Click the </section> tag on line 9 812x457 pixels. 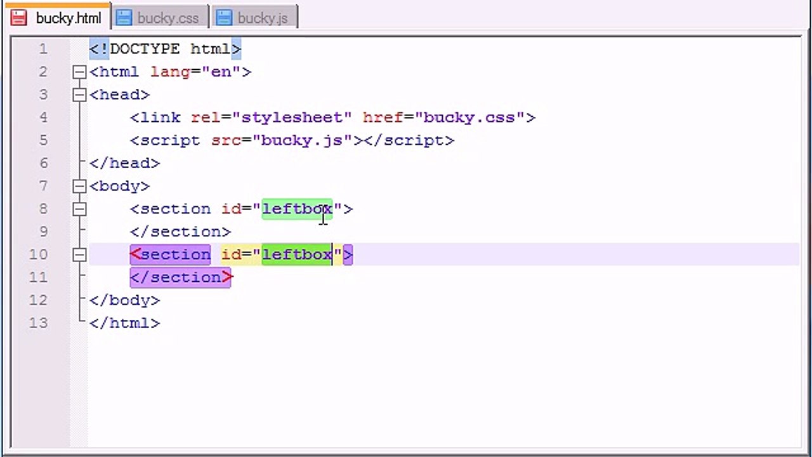[x=181, y=232]
